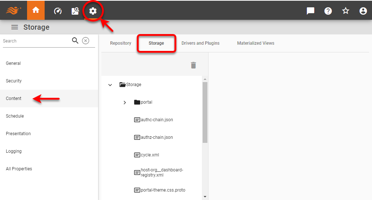The width and height of the screenshot is (372, 200).
Task: Open the Monitoring gauge icon
Action: [58, 11]
